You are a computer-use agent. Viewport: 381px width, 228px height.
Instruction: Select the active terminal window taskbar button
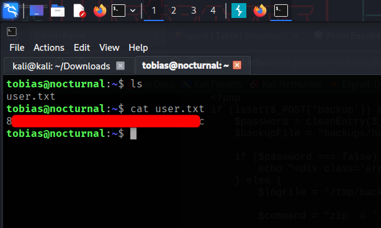point(281,11)
